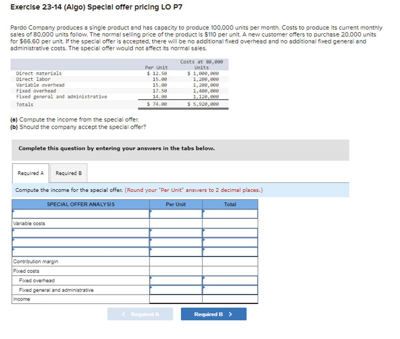Click the Fixed general and administrative Per Unit cell
The width and height of the screenshot is (400, 339).
(x=175, y=290)
